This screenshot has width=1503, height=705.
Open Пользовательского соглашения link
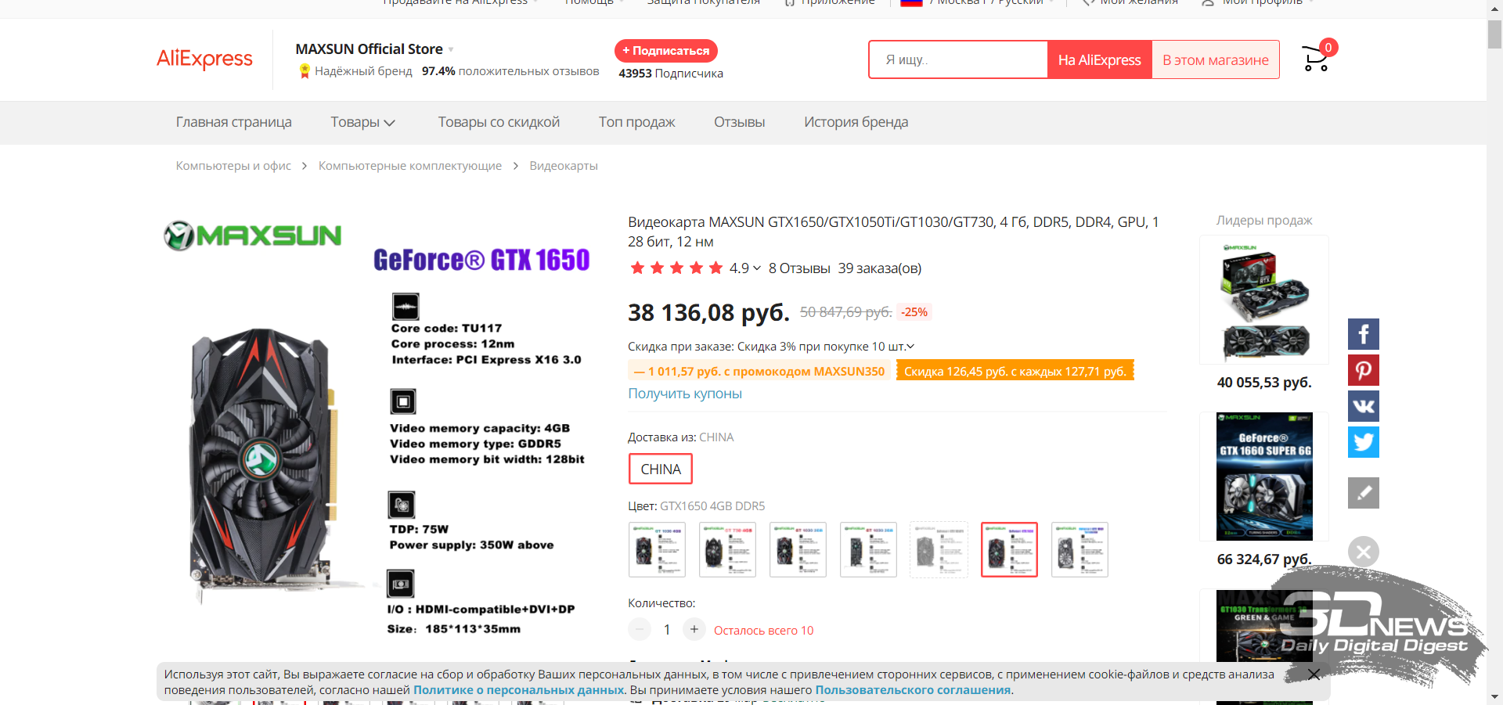click(913, 690)
